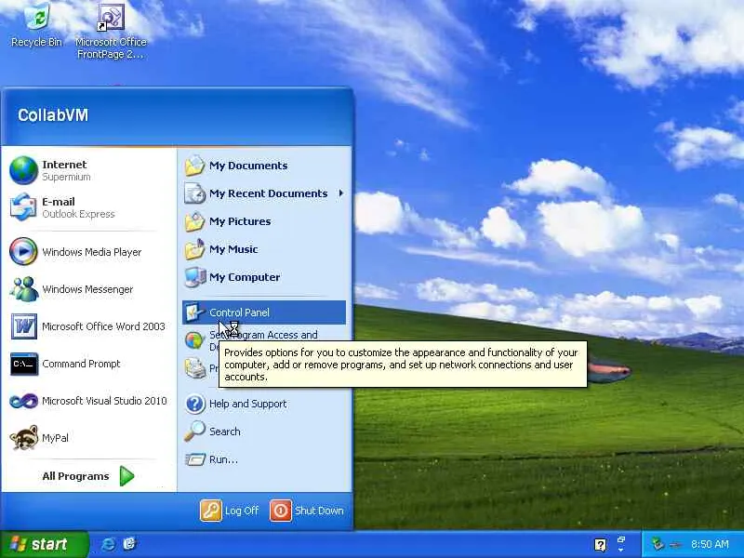Click the Help and Support question icon
Image resolution: width=744 pixels, height=558 pixels.
click(194, 404)
